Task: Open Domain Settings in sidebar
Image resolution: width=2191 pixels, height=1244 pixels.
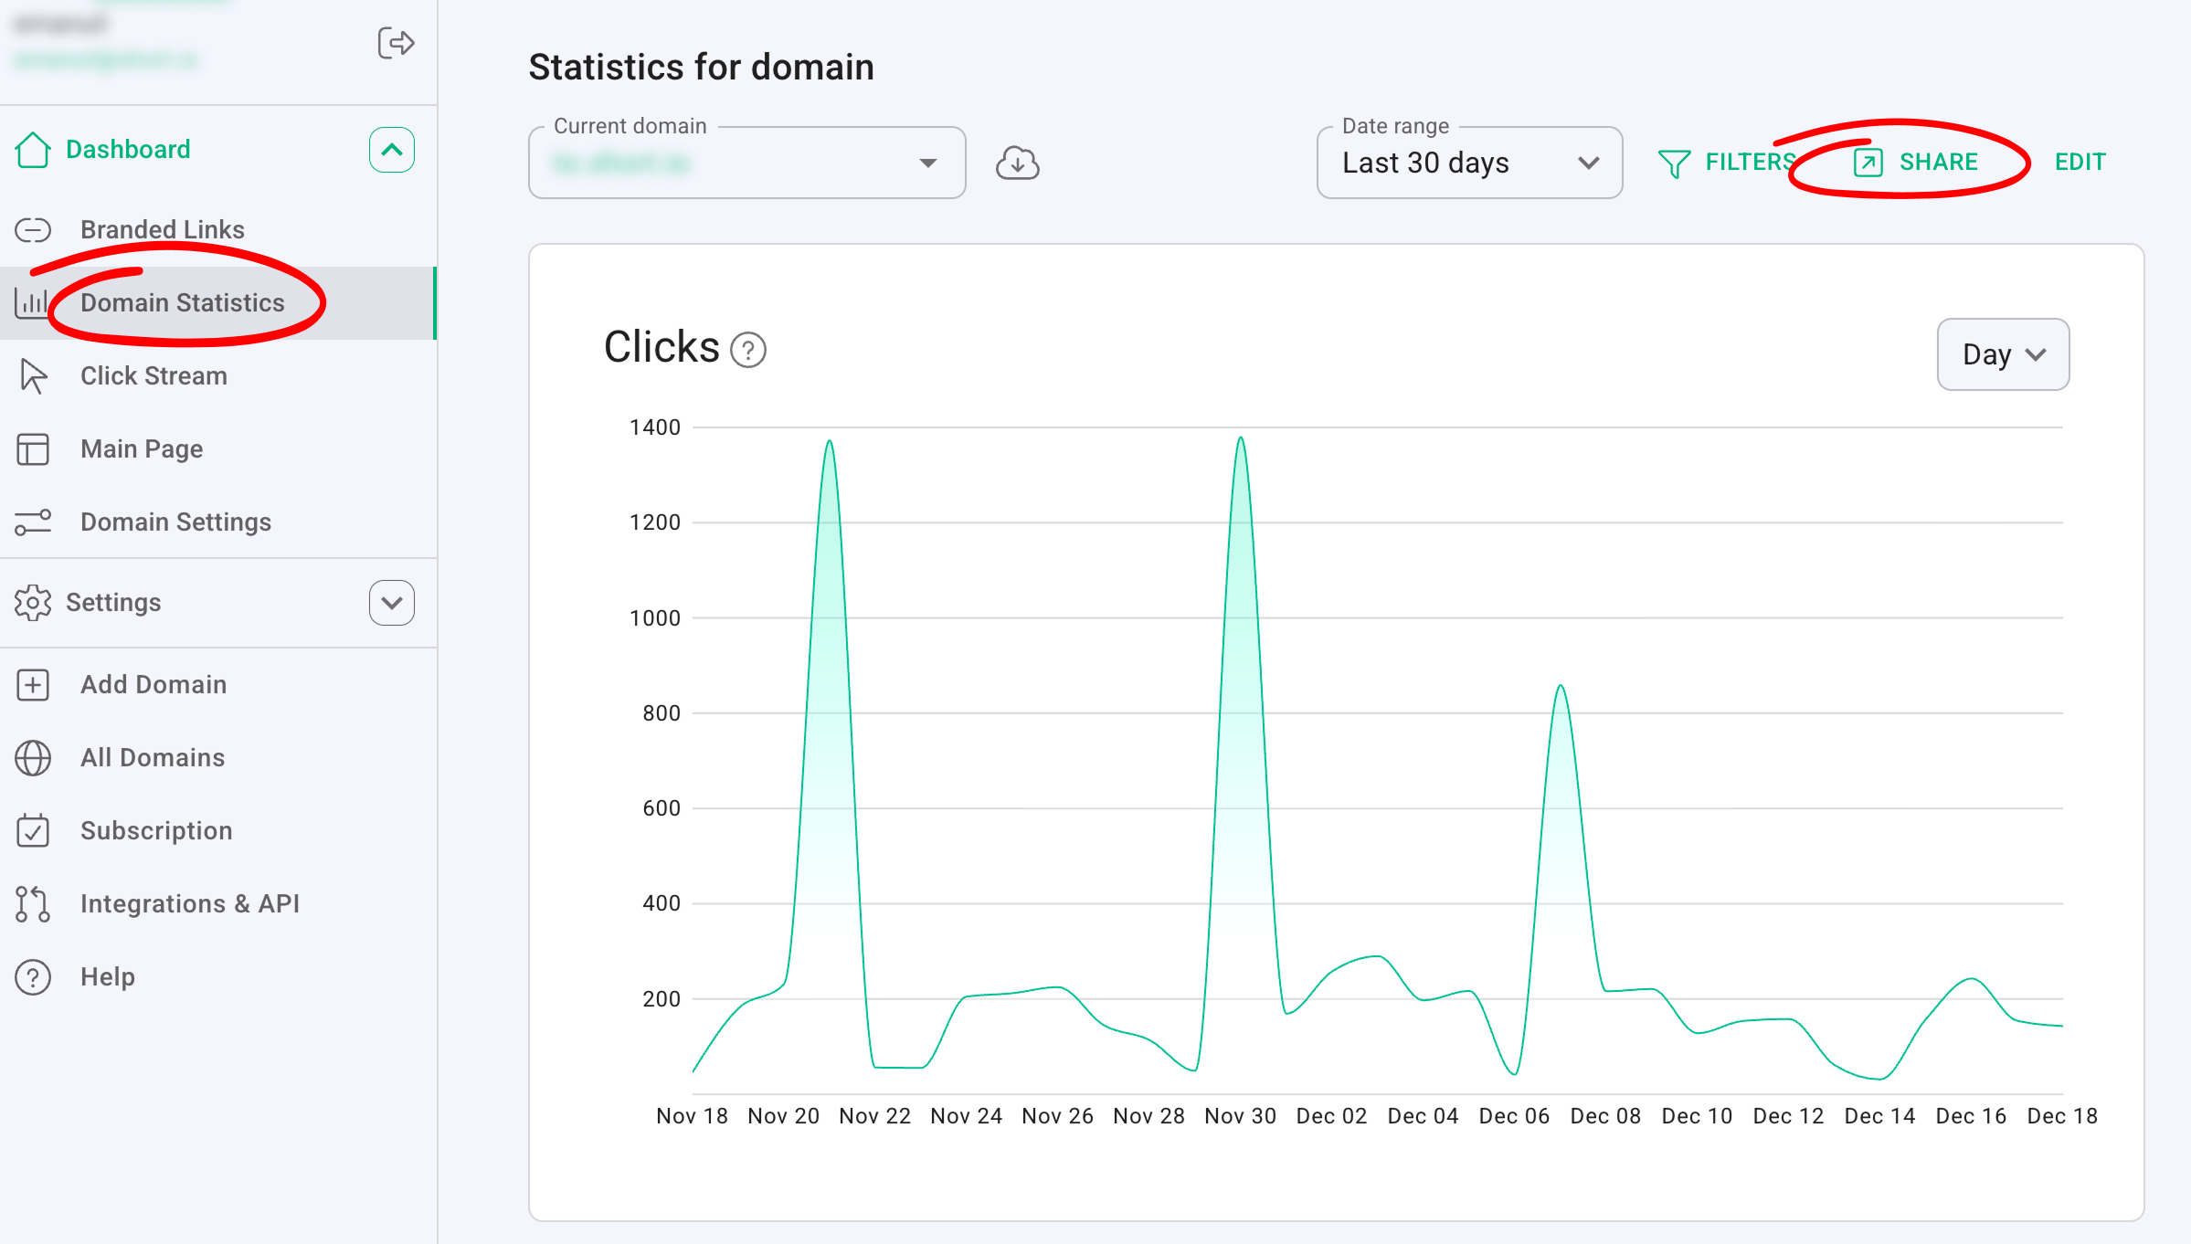Action: coord(175,522)
